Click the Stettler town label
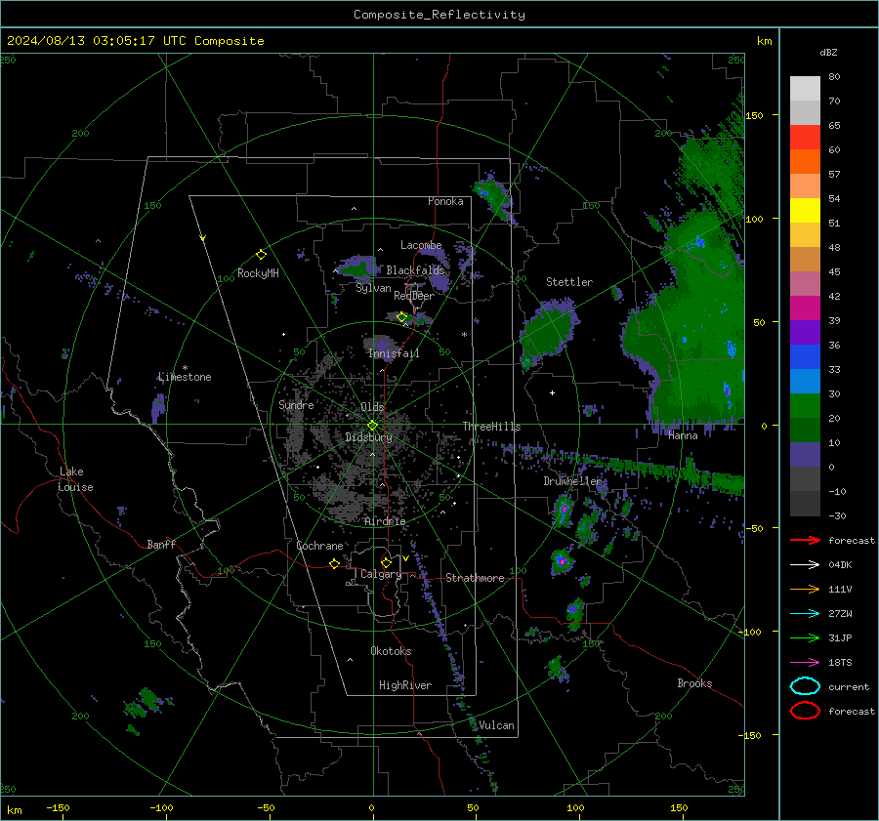This screenshot has height=821, width=879. (x=569, y=282)
